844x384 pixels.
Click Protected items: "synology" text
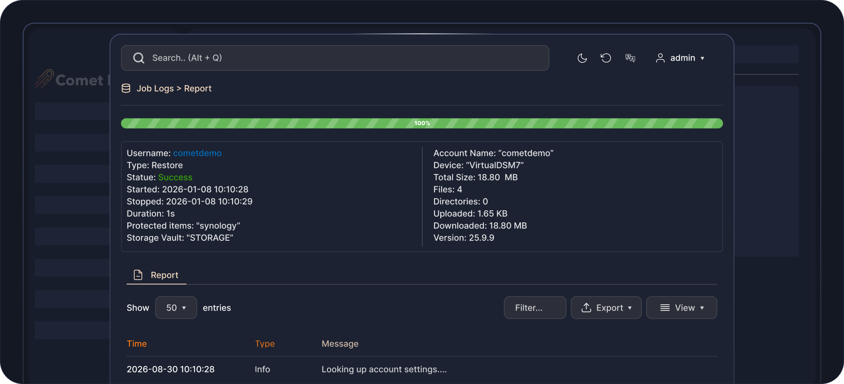(x=184, y=226)
